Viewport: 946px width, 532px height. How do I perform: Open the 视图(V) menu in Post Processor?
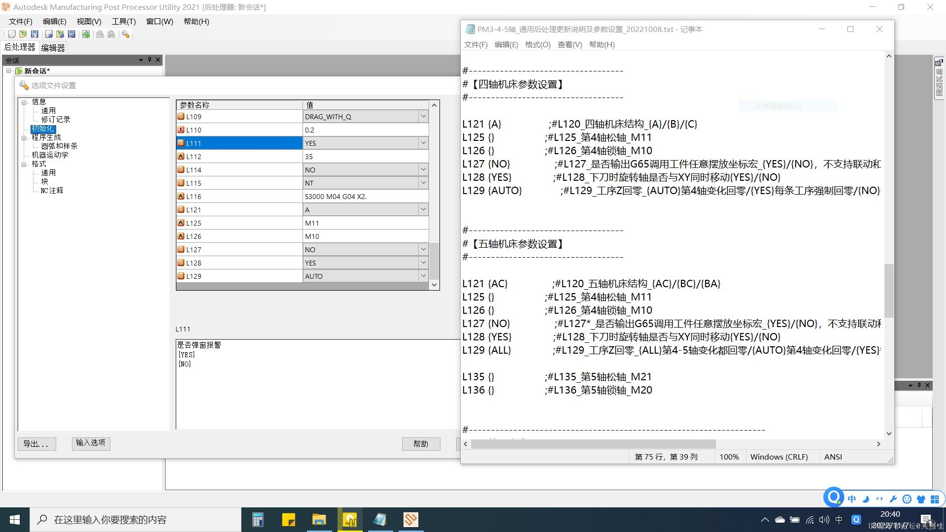tap(89, 21)
